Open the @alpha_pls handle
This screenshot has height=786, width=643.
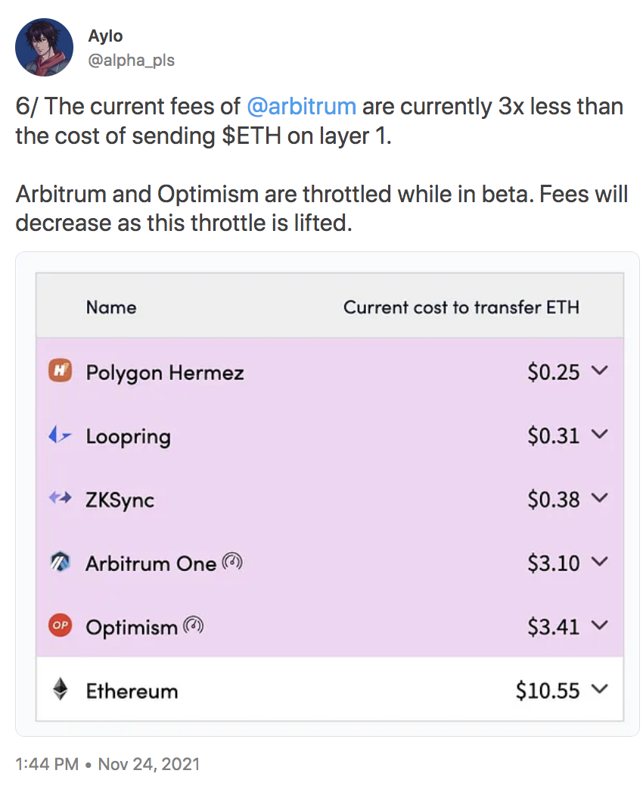click(131, 60)
